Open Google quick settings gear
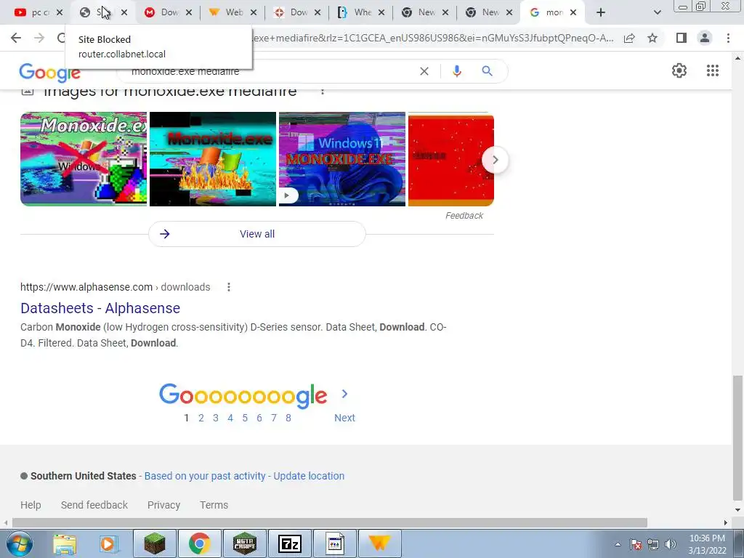This screenshot has width=744, height=558. pos(679,70)
